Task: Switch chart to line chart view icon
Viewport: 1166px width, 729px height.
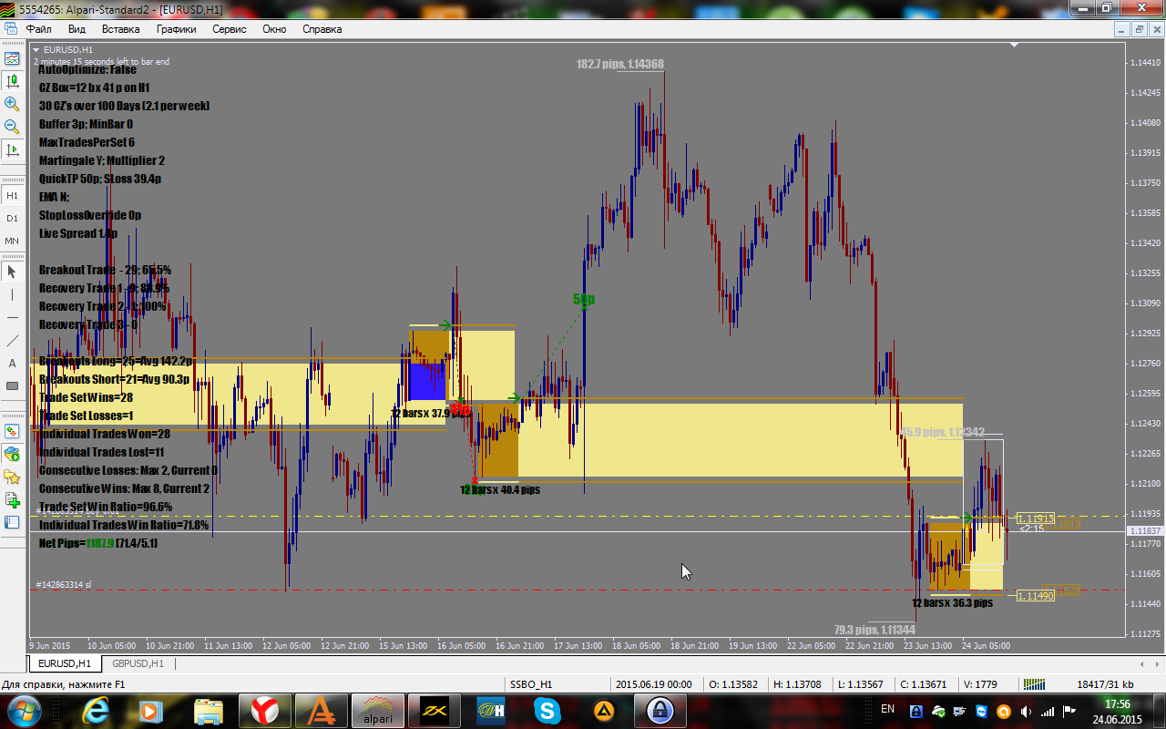Action: pyautogui.click(x=12, y=58)
